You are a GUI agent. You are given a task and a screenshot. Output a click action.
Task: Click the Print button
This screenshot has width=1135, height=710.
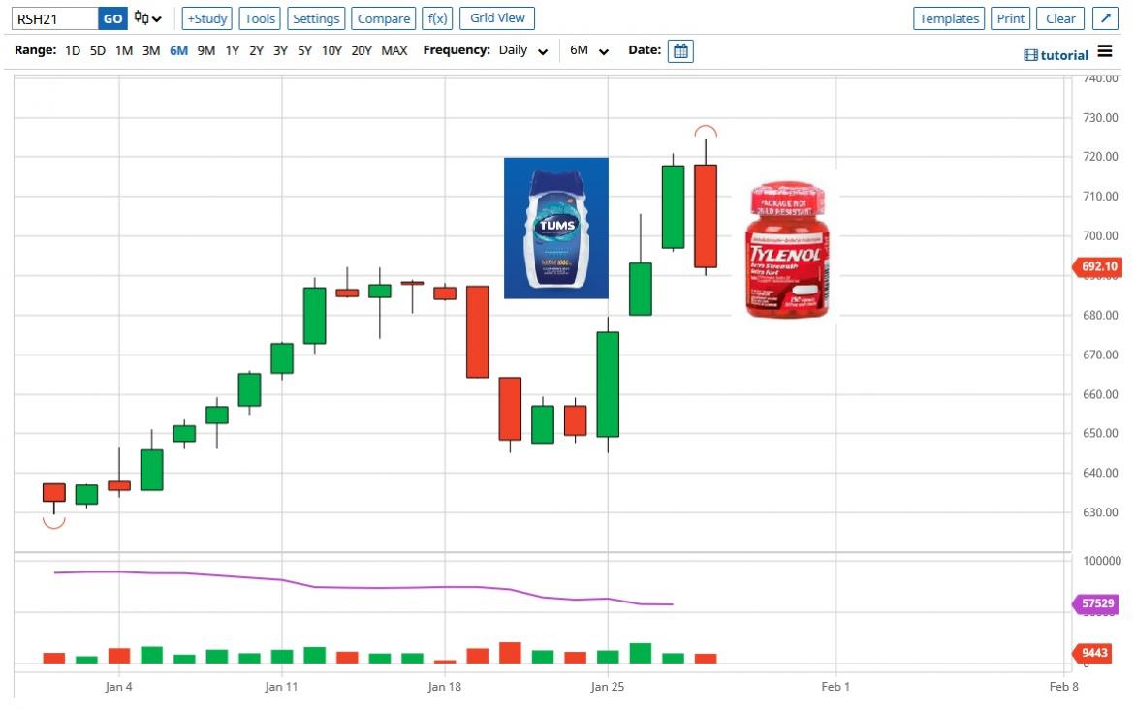(x=1011, y=18)
